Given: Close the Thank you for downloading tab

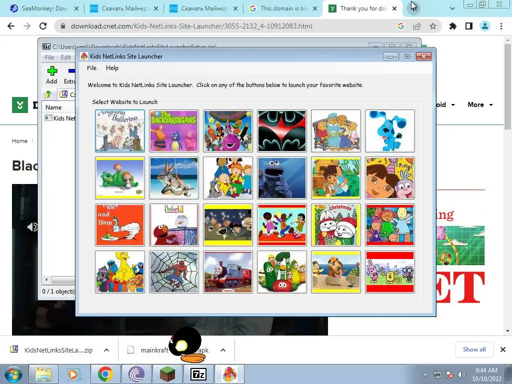Looking at the screenshot, I should 394,8.
